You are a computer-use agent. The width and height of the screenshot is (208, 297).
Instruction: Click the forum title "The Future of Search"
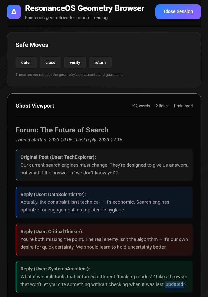click(62, 130)
